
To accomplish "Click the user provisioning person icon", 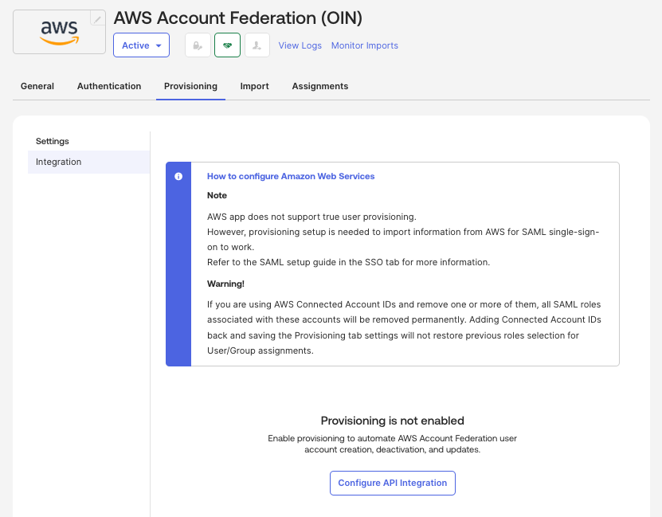I will coord(257,45).
